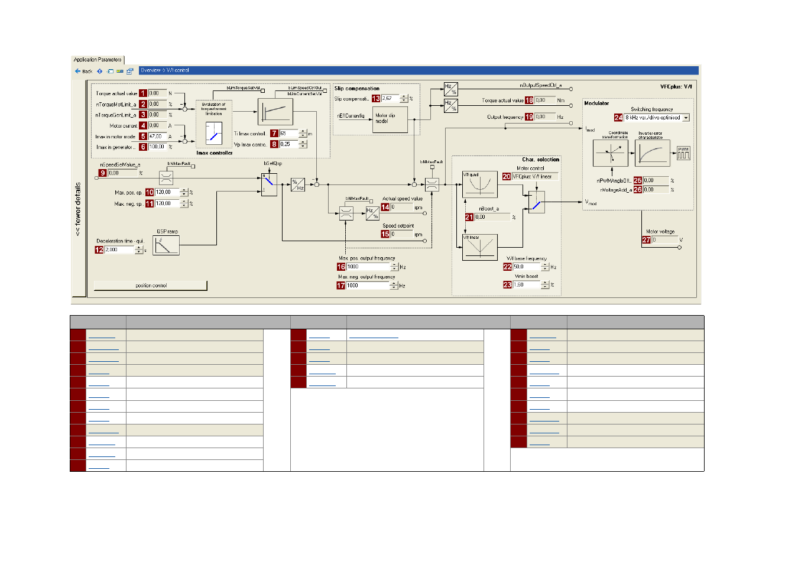The image size is (798, 564).
Task: Open the Switching frequency dropdown
Action: coord(686,118)
